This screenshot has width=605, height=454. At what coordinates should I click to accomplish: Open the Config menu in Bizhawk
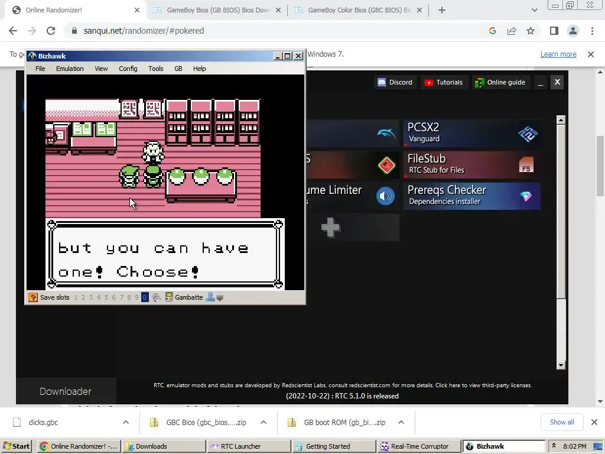coord(128,69)
